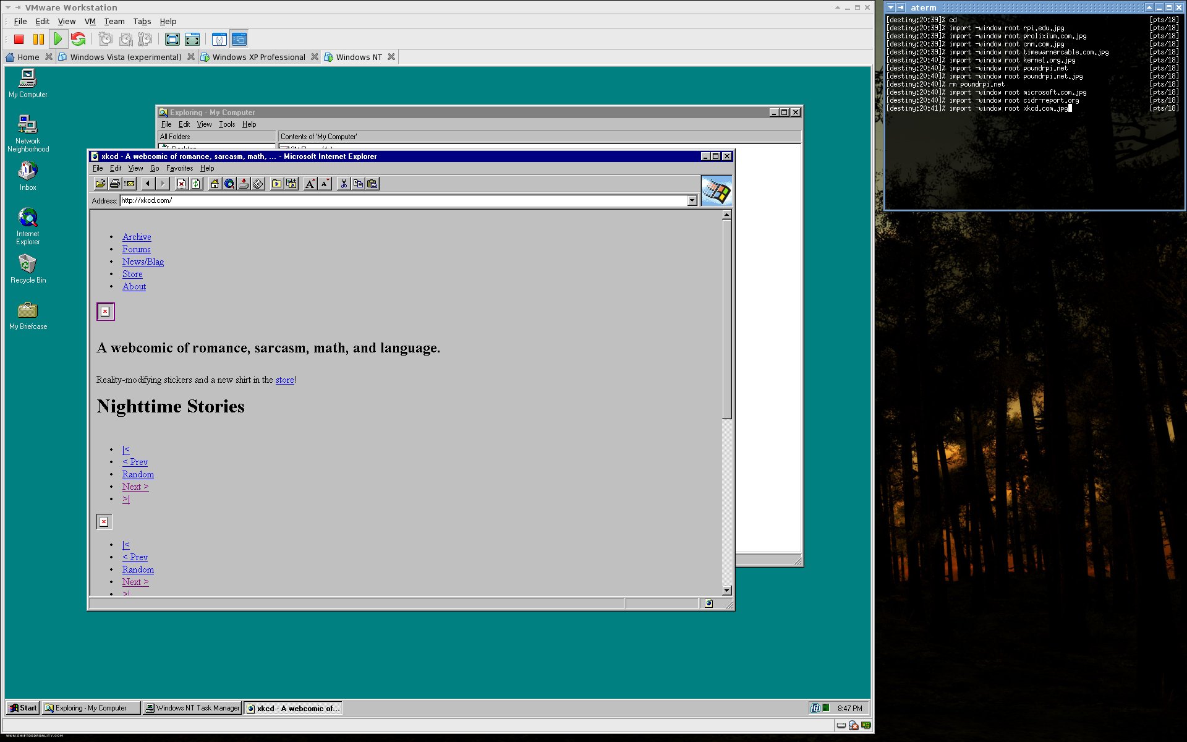Close the Windows Vista (experimental) tab
Viewport: 1187px width, 742px height.
tap(191, 57)
